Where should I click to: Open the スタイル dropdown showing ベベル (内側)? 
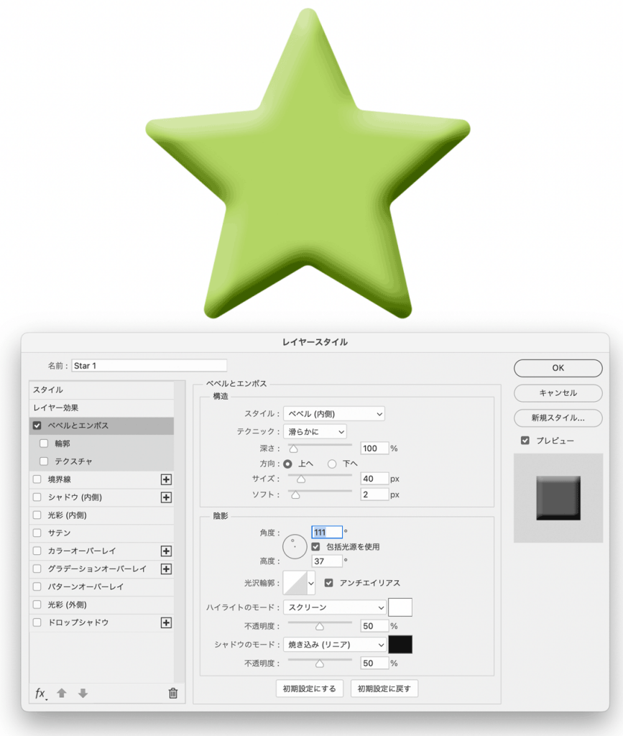pos(334,413)
